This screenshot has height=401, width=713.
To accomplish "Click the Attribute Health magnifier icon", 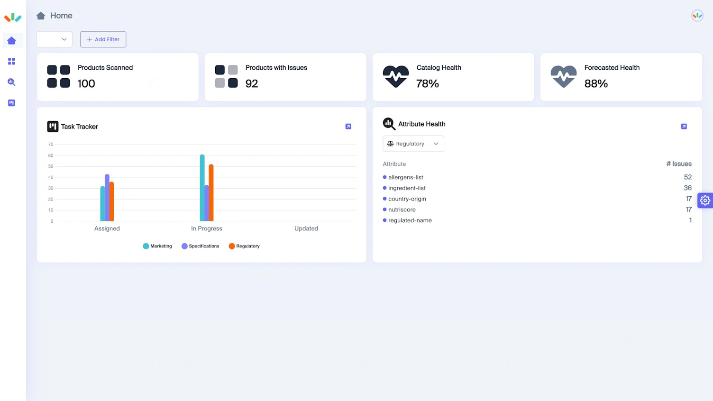I will click(389, 124).
